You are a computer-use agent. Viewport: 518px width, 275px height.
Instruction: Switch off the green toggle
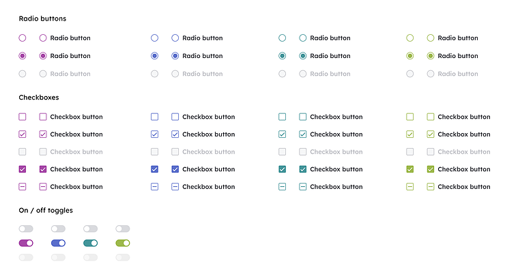123,243
